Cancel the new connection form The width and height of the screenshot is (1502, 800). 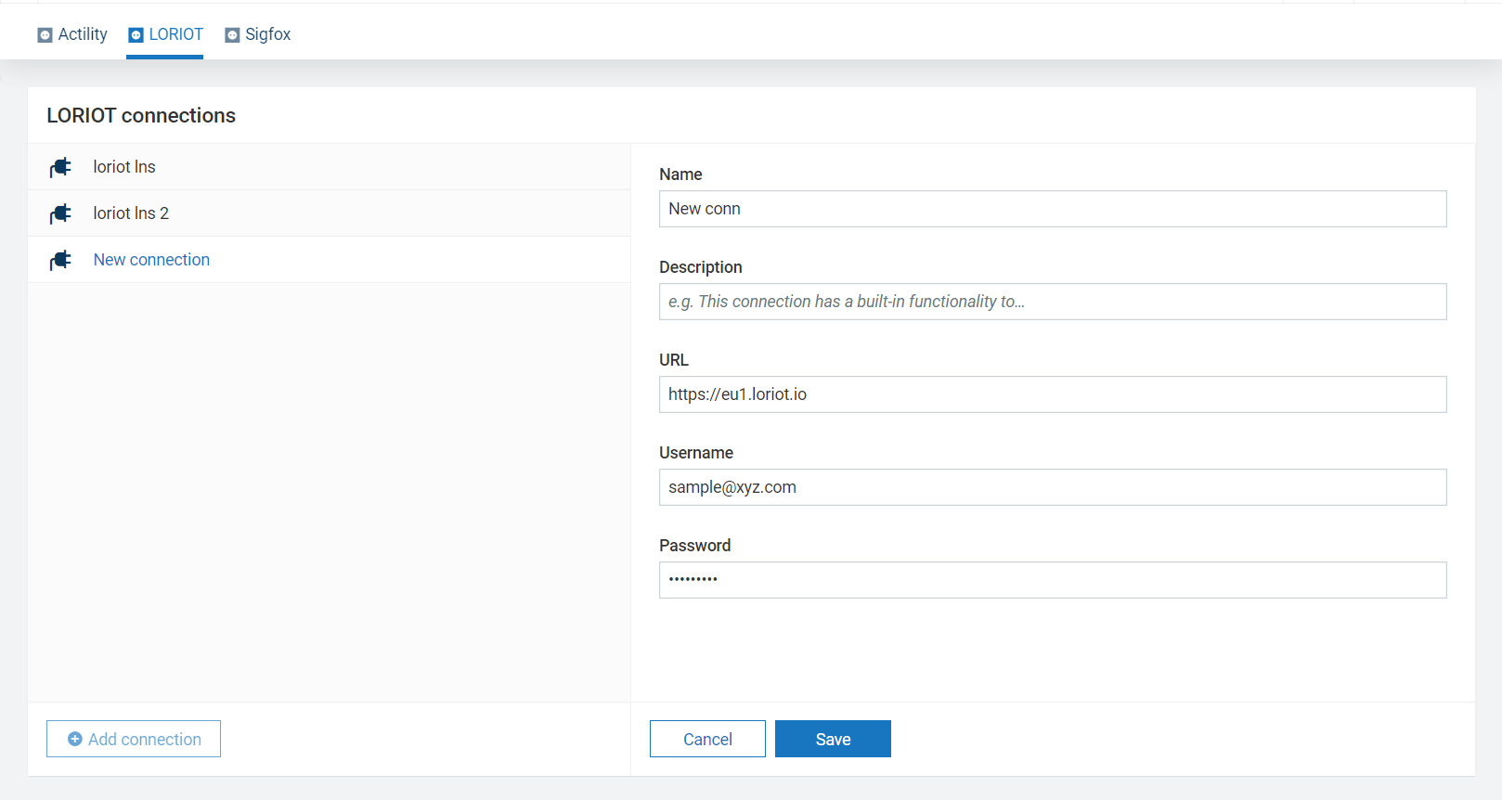click(707, 739)
